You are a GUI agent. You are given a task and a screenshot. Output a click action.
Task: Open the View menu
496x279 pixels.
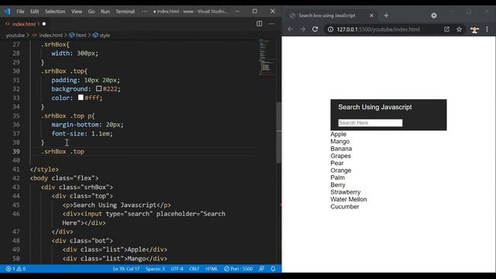(77, 12)
